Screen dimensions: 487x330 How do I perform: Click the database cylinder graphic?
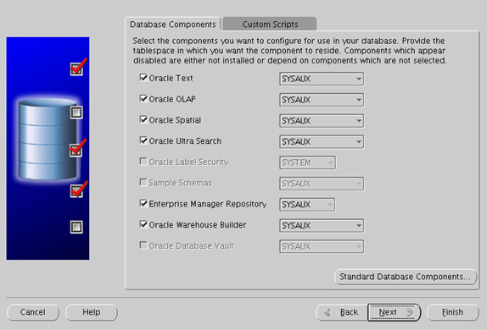coord(48,140)
